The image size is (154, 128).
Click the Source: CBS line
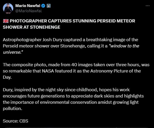tap(16, 121)
